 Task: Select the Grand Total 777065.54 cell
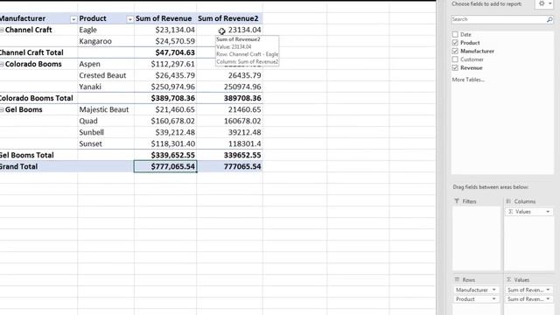tap(229, 166)
